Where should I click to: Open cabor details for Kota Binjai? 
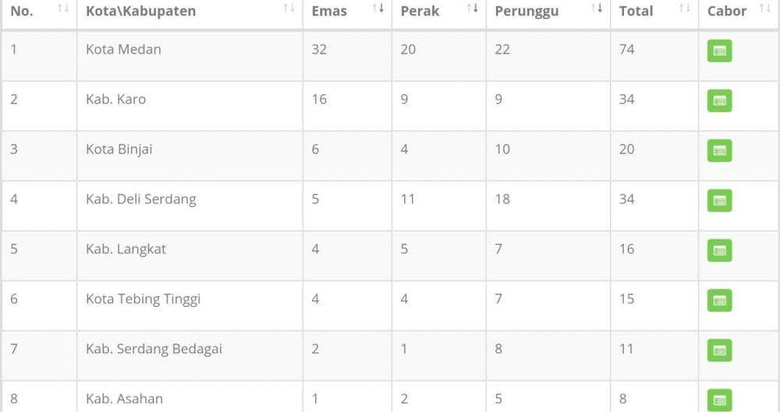(719, 151)
